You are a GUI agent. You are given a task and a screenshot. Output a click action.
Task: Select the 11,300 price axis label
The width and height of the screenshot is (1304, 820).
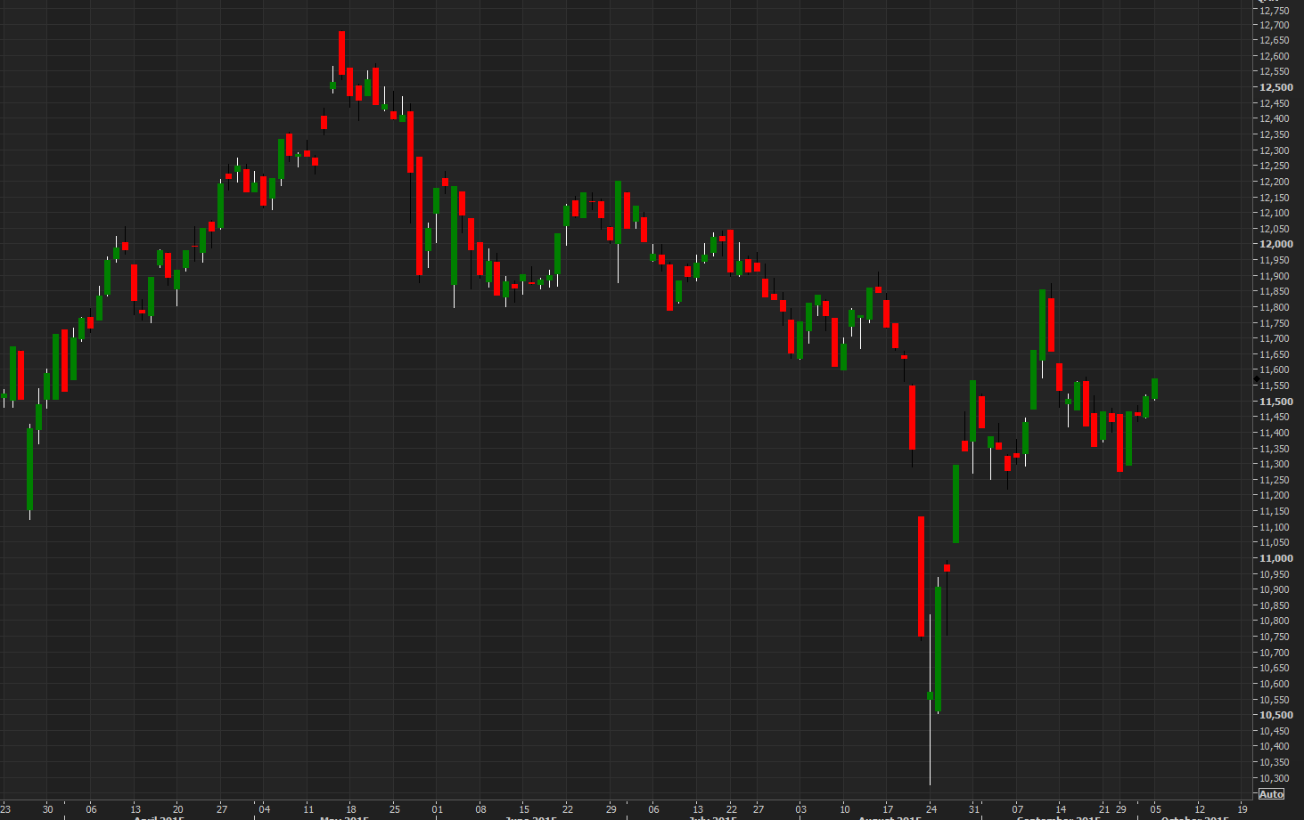point(1274,465)
